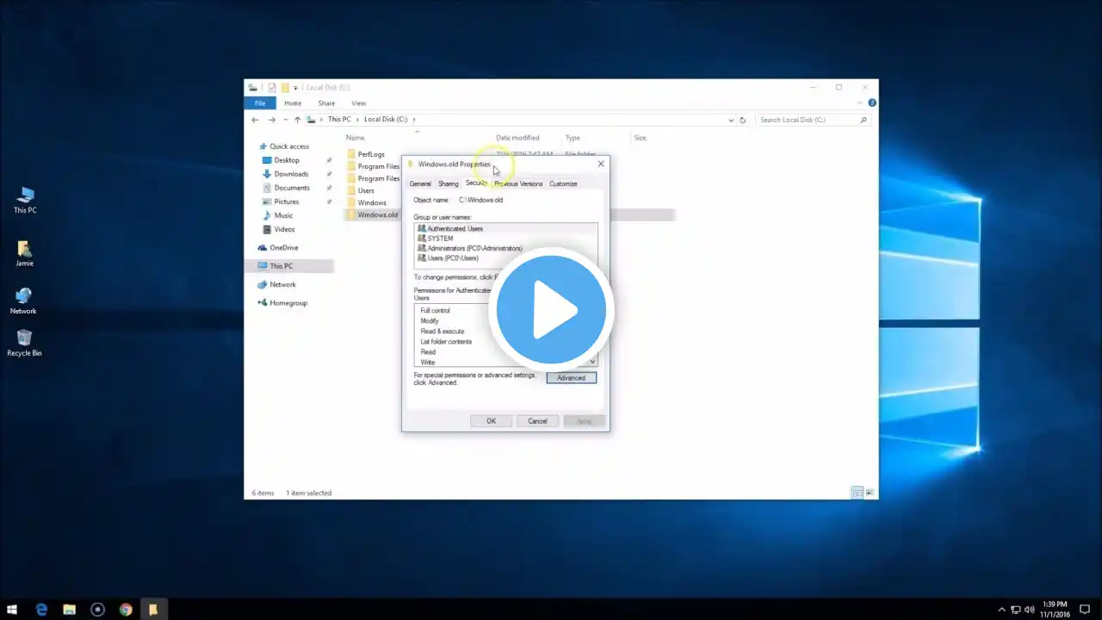Viewport: 1102px width, 620px height.
Task: Select the Users folder in the file list
Action: tap(366, 190)
